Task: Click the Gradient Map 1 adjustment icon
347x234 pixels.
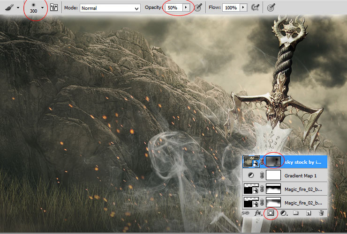Action: tap(251, 175)
